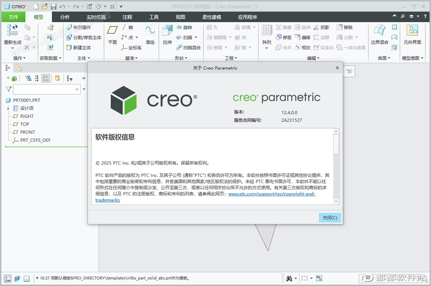The width and height of the screenshot is (431, 286).
Task: Toggle full screen square icon in status bar
Action: pos(26,279)
